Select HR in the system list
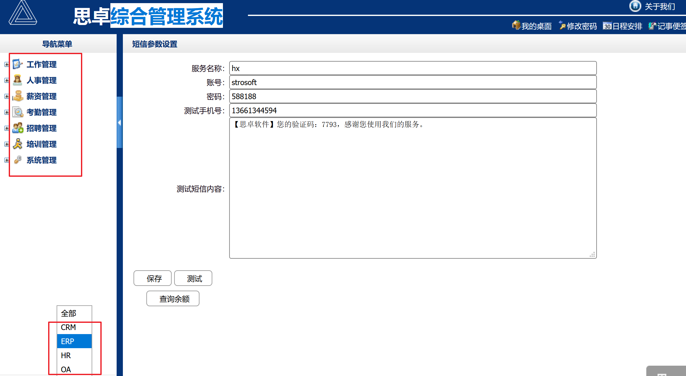The image size is (686, 376). click(x=74, y=355)
